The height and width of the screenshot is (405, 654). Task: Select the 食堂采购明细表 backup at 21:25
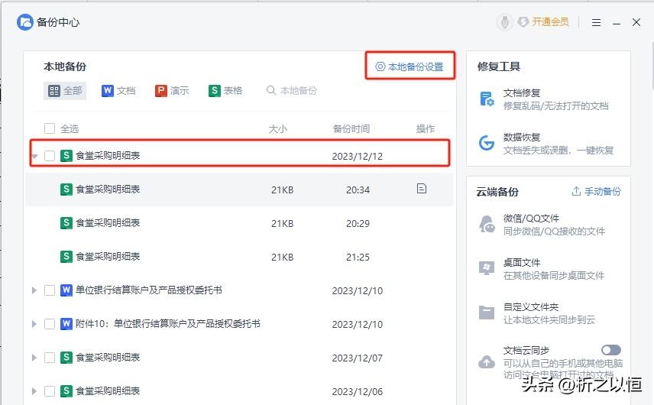pyautogui.click(x=239, y=257)
